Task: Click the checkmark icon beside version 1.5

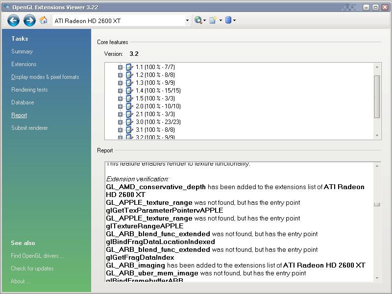Action: [129, 98]
